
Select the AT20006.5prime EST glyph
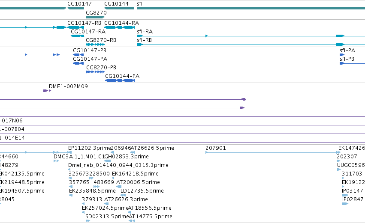(119, 187)
